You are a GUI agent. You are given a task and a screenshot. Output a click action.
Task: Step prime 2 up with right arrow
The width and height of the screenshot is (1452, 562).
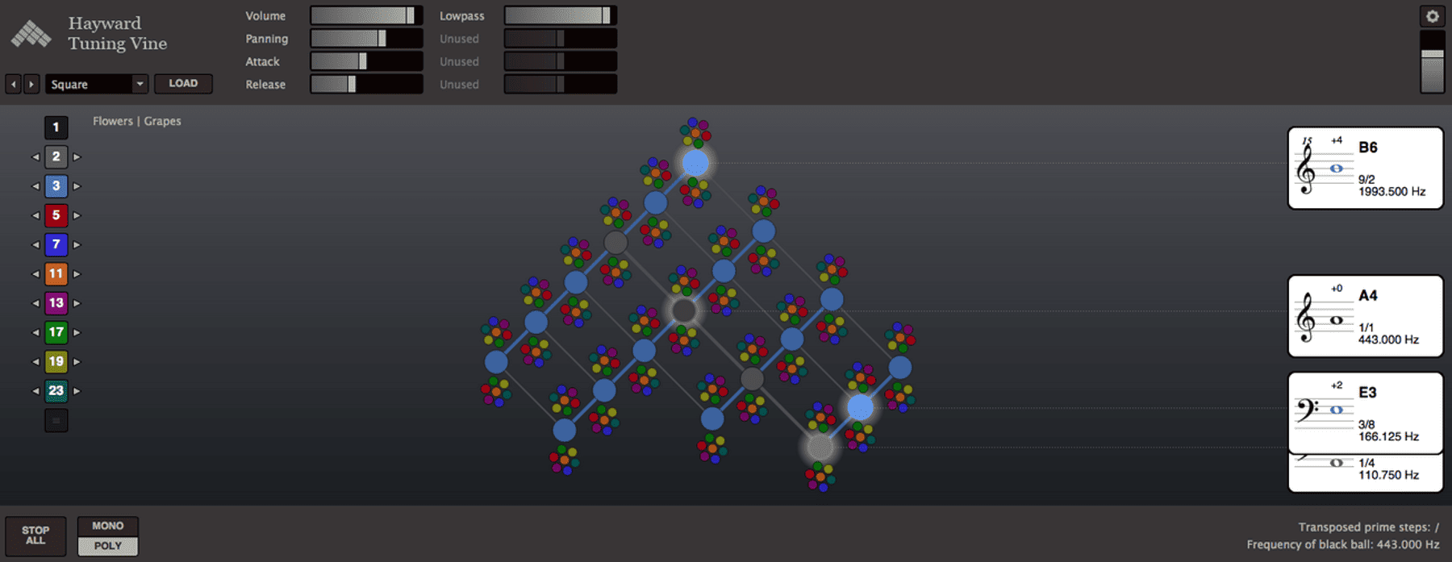coord(77,157)
